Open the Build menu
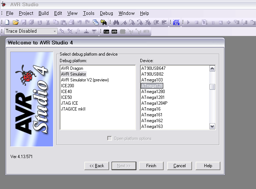 click(43, 13)
